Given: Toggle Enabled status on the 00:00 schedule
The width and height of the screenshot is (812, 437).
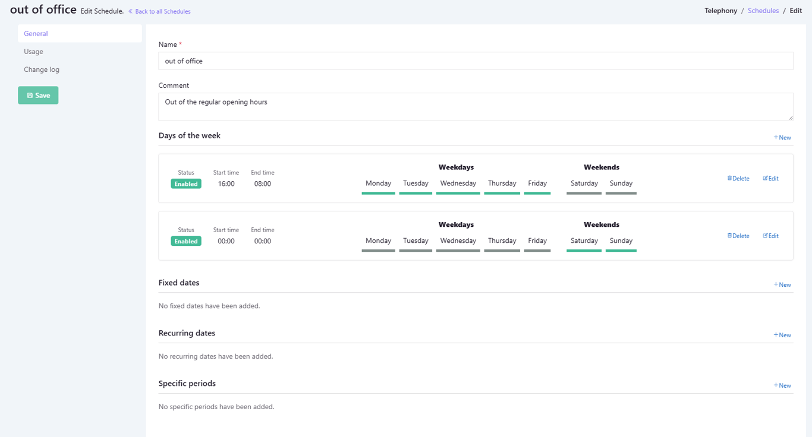Looking at the screenshot, I should (186, 242).
